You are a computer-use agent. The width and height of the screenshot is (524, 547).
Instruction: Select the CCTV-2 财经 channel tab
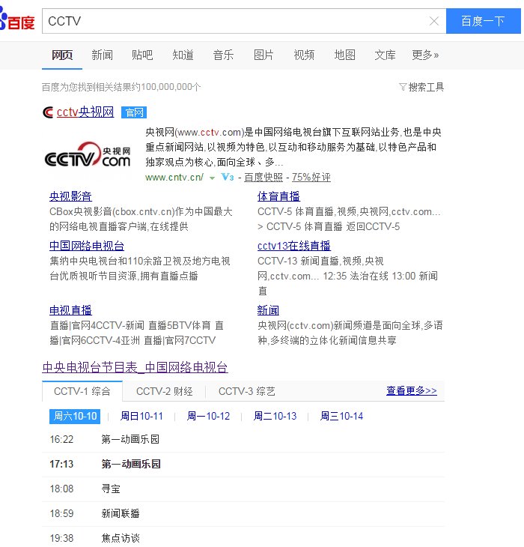pos(165,391)
